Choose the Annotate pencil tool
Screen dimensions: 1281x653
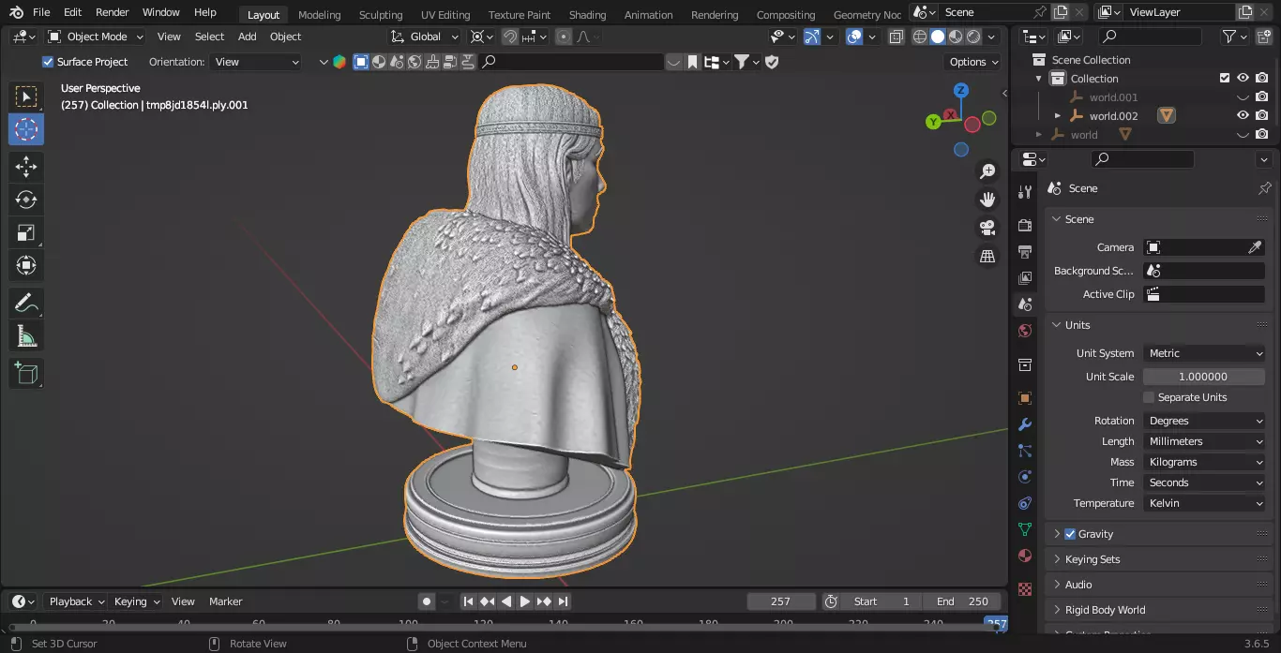coord(26,303)
